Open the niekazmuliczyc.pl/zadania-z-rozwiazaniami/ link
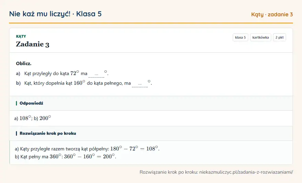 click(246, 172)
